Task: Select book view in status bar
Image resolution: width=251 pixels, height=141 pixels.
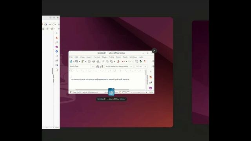Action: 128,92
